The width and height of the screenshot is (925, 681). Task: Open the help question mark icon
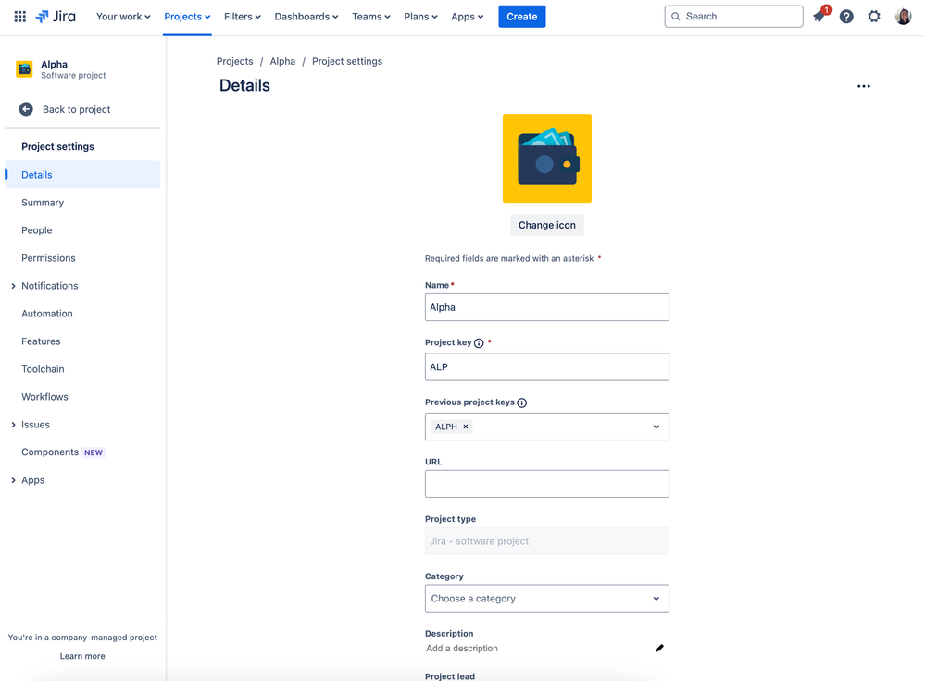tap(846, 17)
